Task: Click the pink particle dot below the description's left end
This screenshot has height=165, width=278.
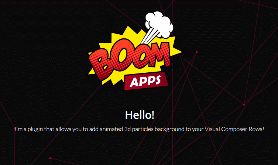Action: click(50, 158)
